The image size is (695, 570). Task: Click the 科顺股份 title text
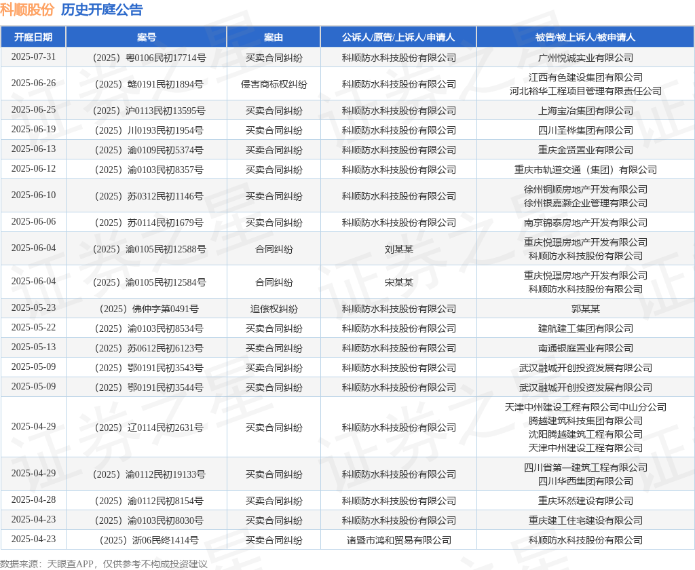pos(27,9)
